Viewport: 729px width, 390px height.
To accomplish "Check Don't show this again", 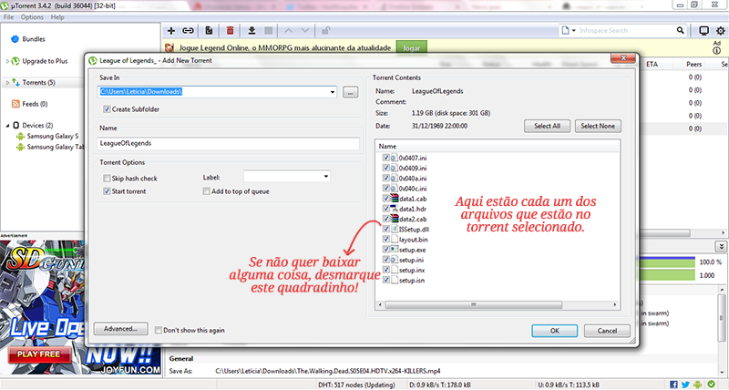I will 158,330.
